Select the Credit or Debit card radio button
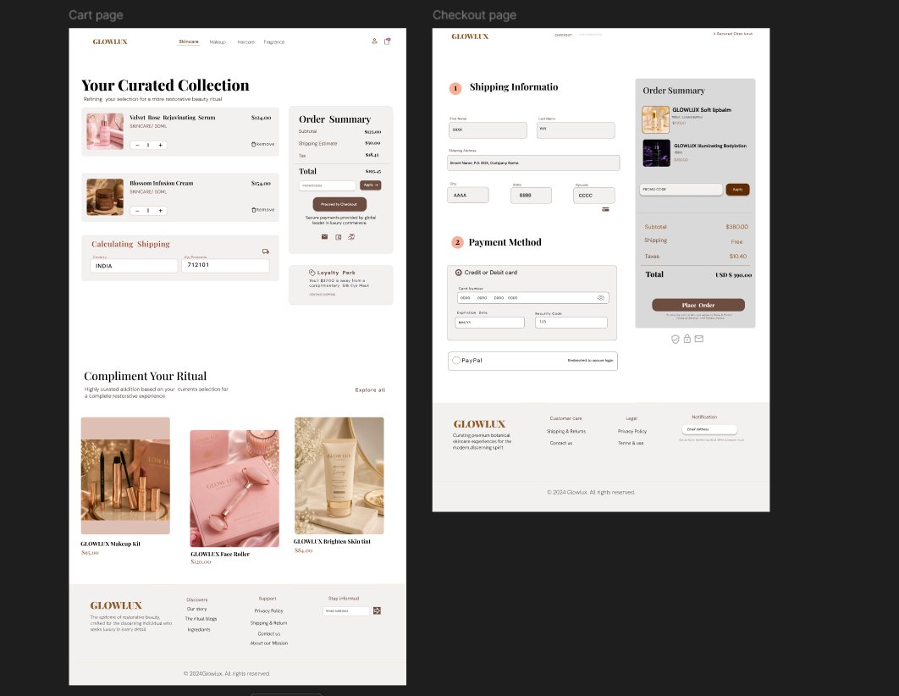 (459, 273)
